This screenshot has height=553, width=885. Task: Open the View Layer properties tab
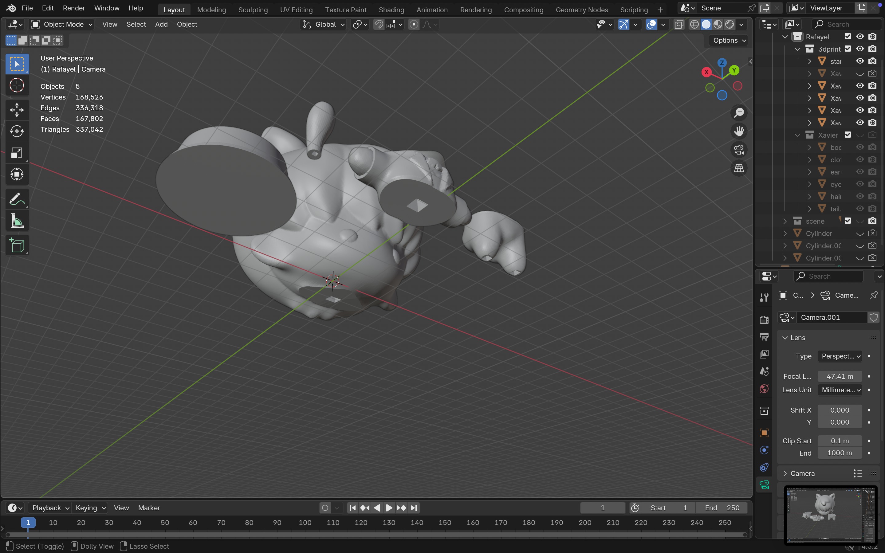(x=764, y=354)
